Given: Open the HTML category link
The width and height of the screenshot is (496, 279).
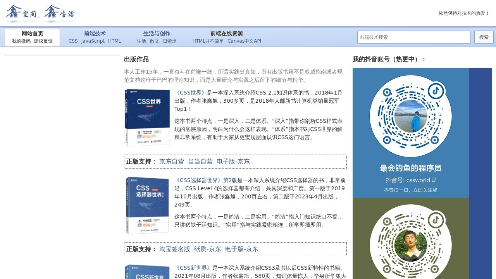Looking at the screenshot, I should click(114, 41).
